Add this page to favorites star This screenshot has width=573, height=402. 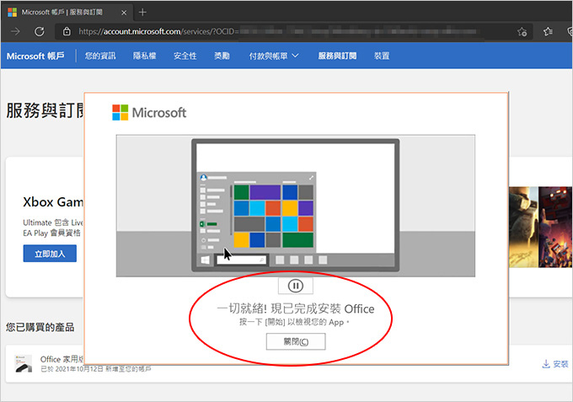pos(522,32)
